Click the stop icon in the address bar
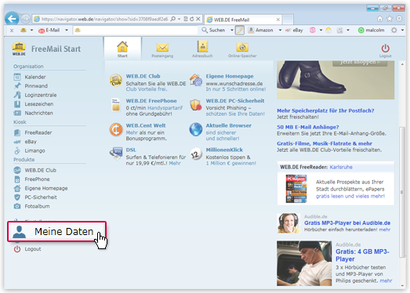410x293 pixels. tap(198, 19)
